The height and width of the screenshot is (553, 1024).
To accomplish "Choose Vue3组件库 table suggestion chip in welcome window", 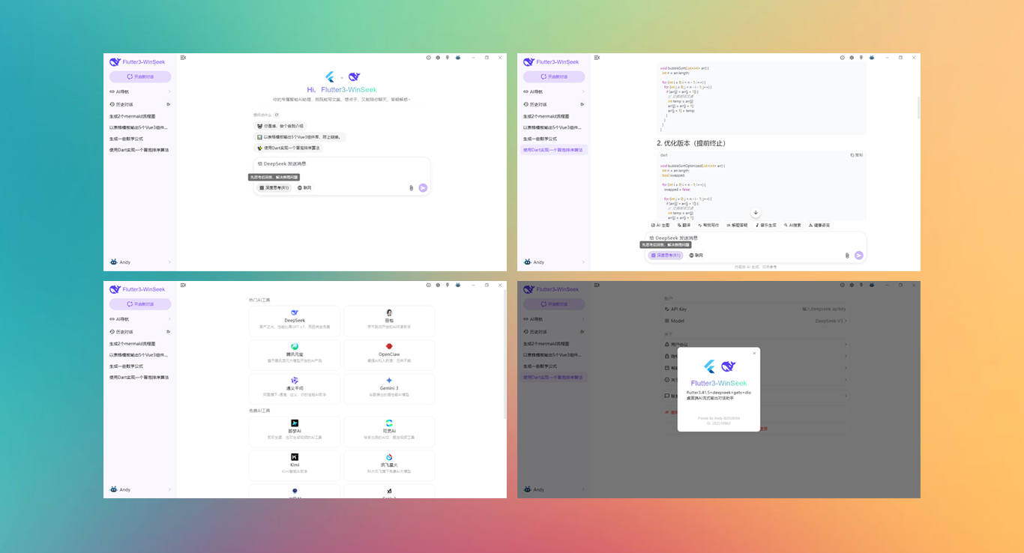I will 299,137.
